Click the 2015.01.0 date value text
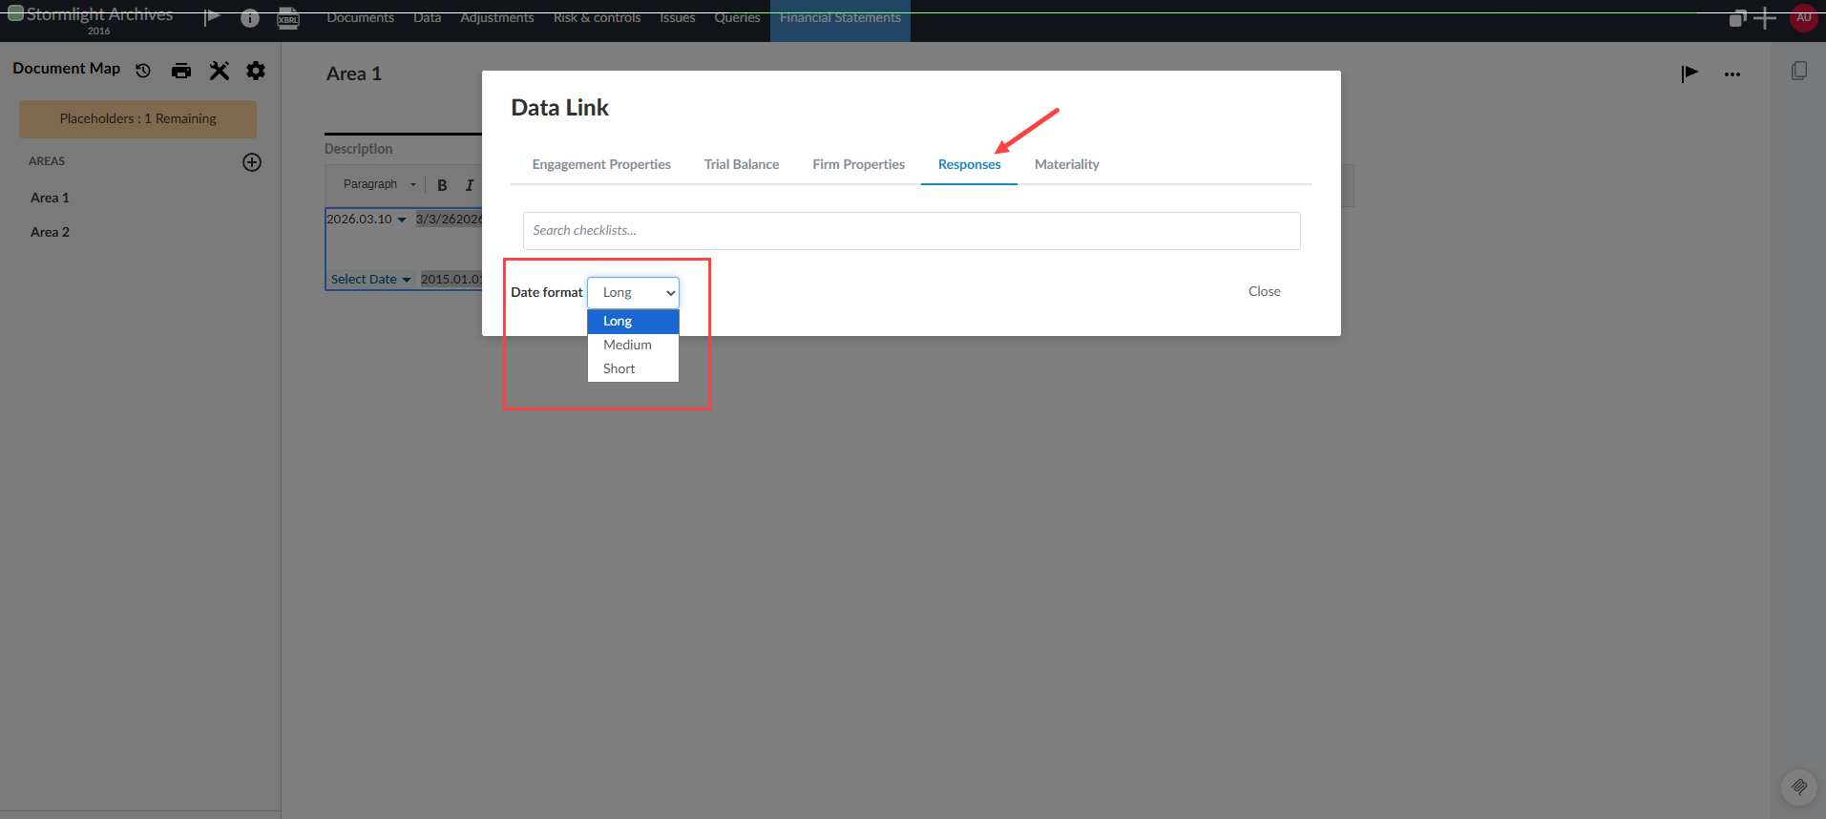Viewport: 1826px width, 819px height. (x=451, y=280)
